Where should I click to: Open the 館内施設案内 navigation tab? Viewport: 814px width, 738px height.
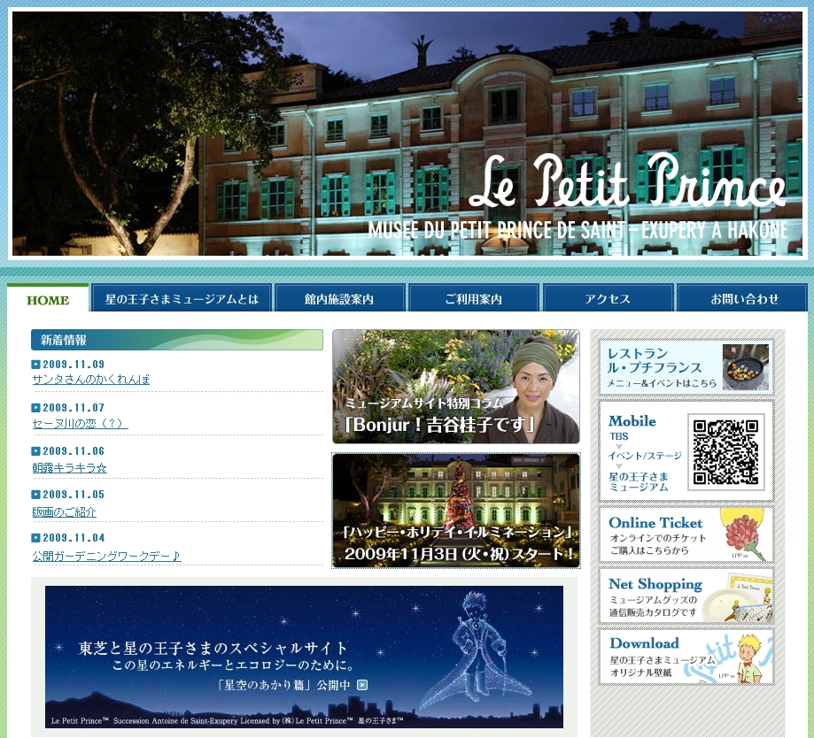339,299
